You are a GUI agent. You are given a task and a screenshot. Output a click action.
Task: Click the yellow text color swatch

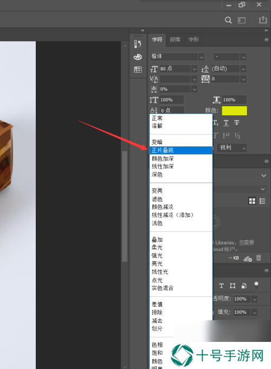click(x=235, y=111)
